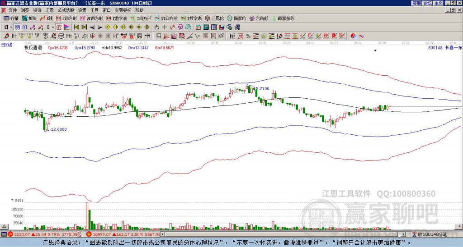Open the 设置 menu

point(82,10)
